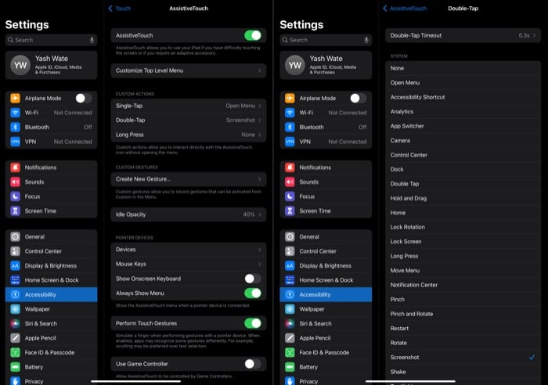The image size is (548, 385).
Task: Choose Shake in Double-Tap list
Action: (463, 372)
